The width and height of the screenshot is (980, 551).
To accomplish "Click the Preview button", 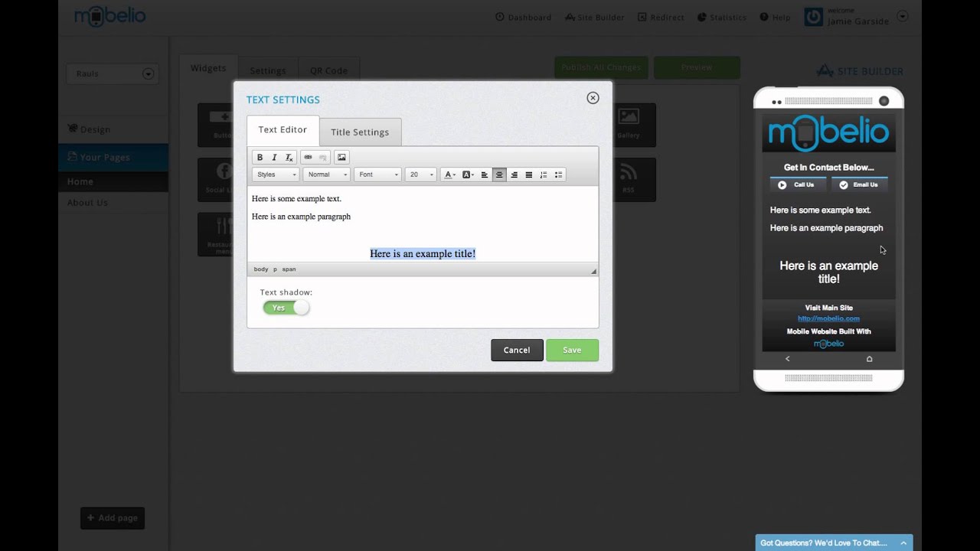I will pyautogui.click(x=697, y=67).
